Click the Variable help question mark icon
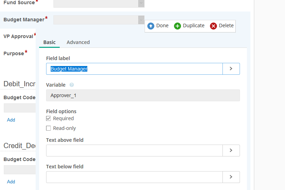 (72, 85)
